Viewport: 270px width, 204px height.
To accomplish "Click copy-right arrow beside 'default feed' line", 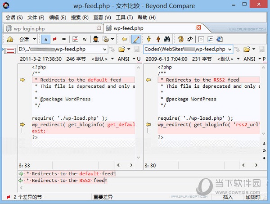I will [x=22, y=80].
